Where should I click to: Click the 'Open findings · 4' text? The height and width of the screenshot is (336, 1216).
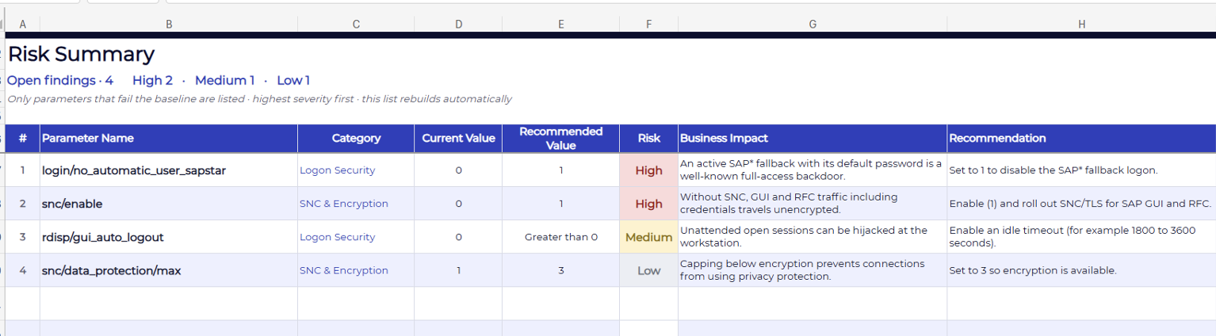click(x=60, y=80)
